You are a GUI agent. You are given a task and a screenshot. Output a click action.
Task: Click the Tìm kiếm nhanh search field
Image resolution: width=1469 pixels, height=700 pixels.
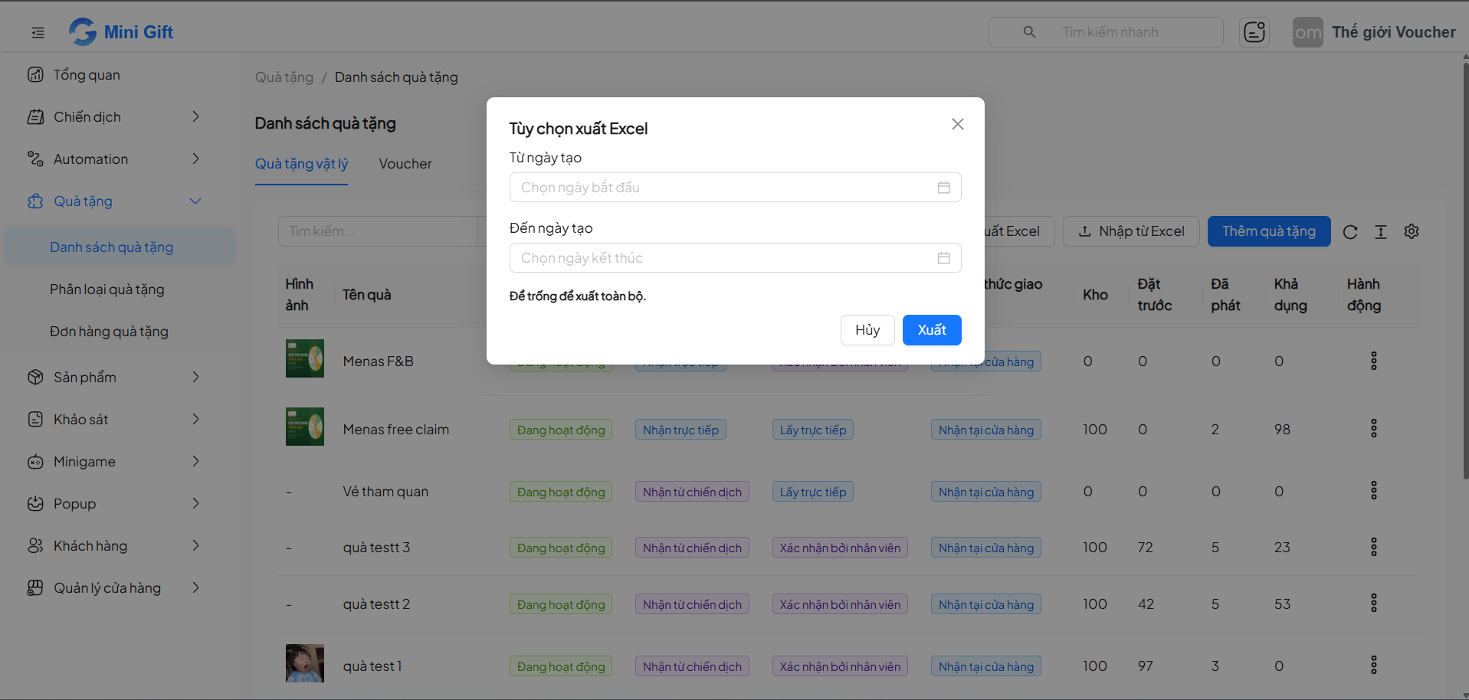tap(1106, 32)
